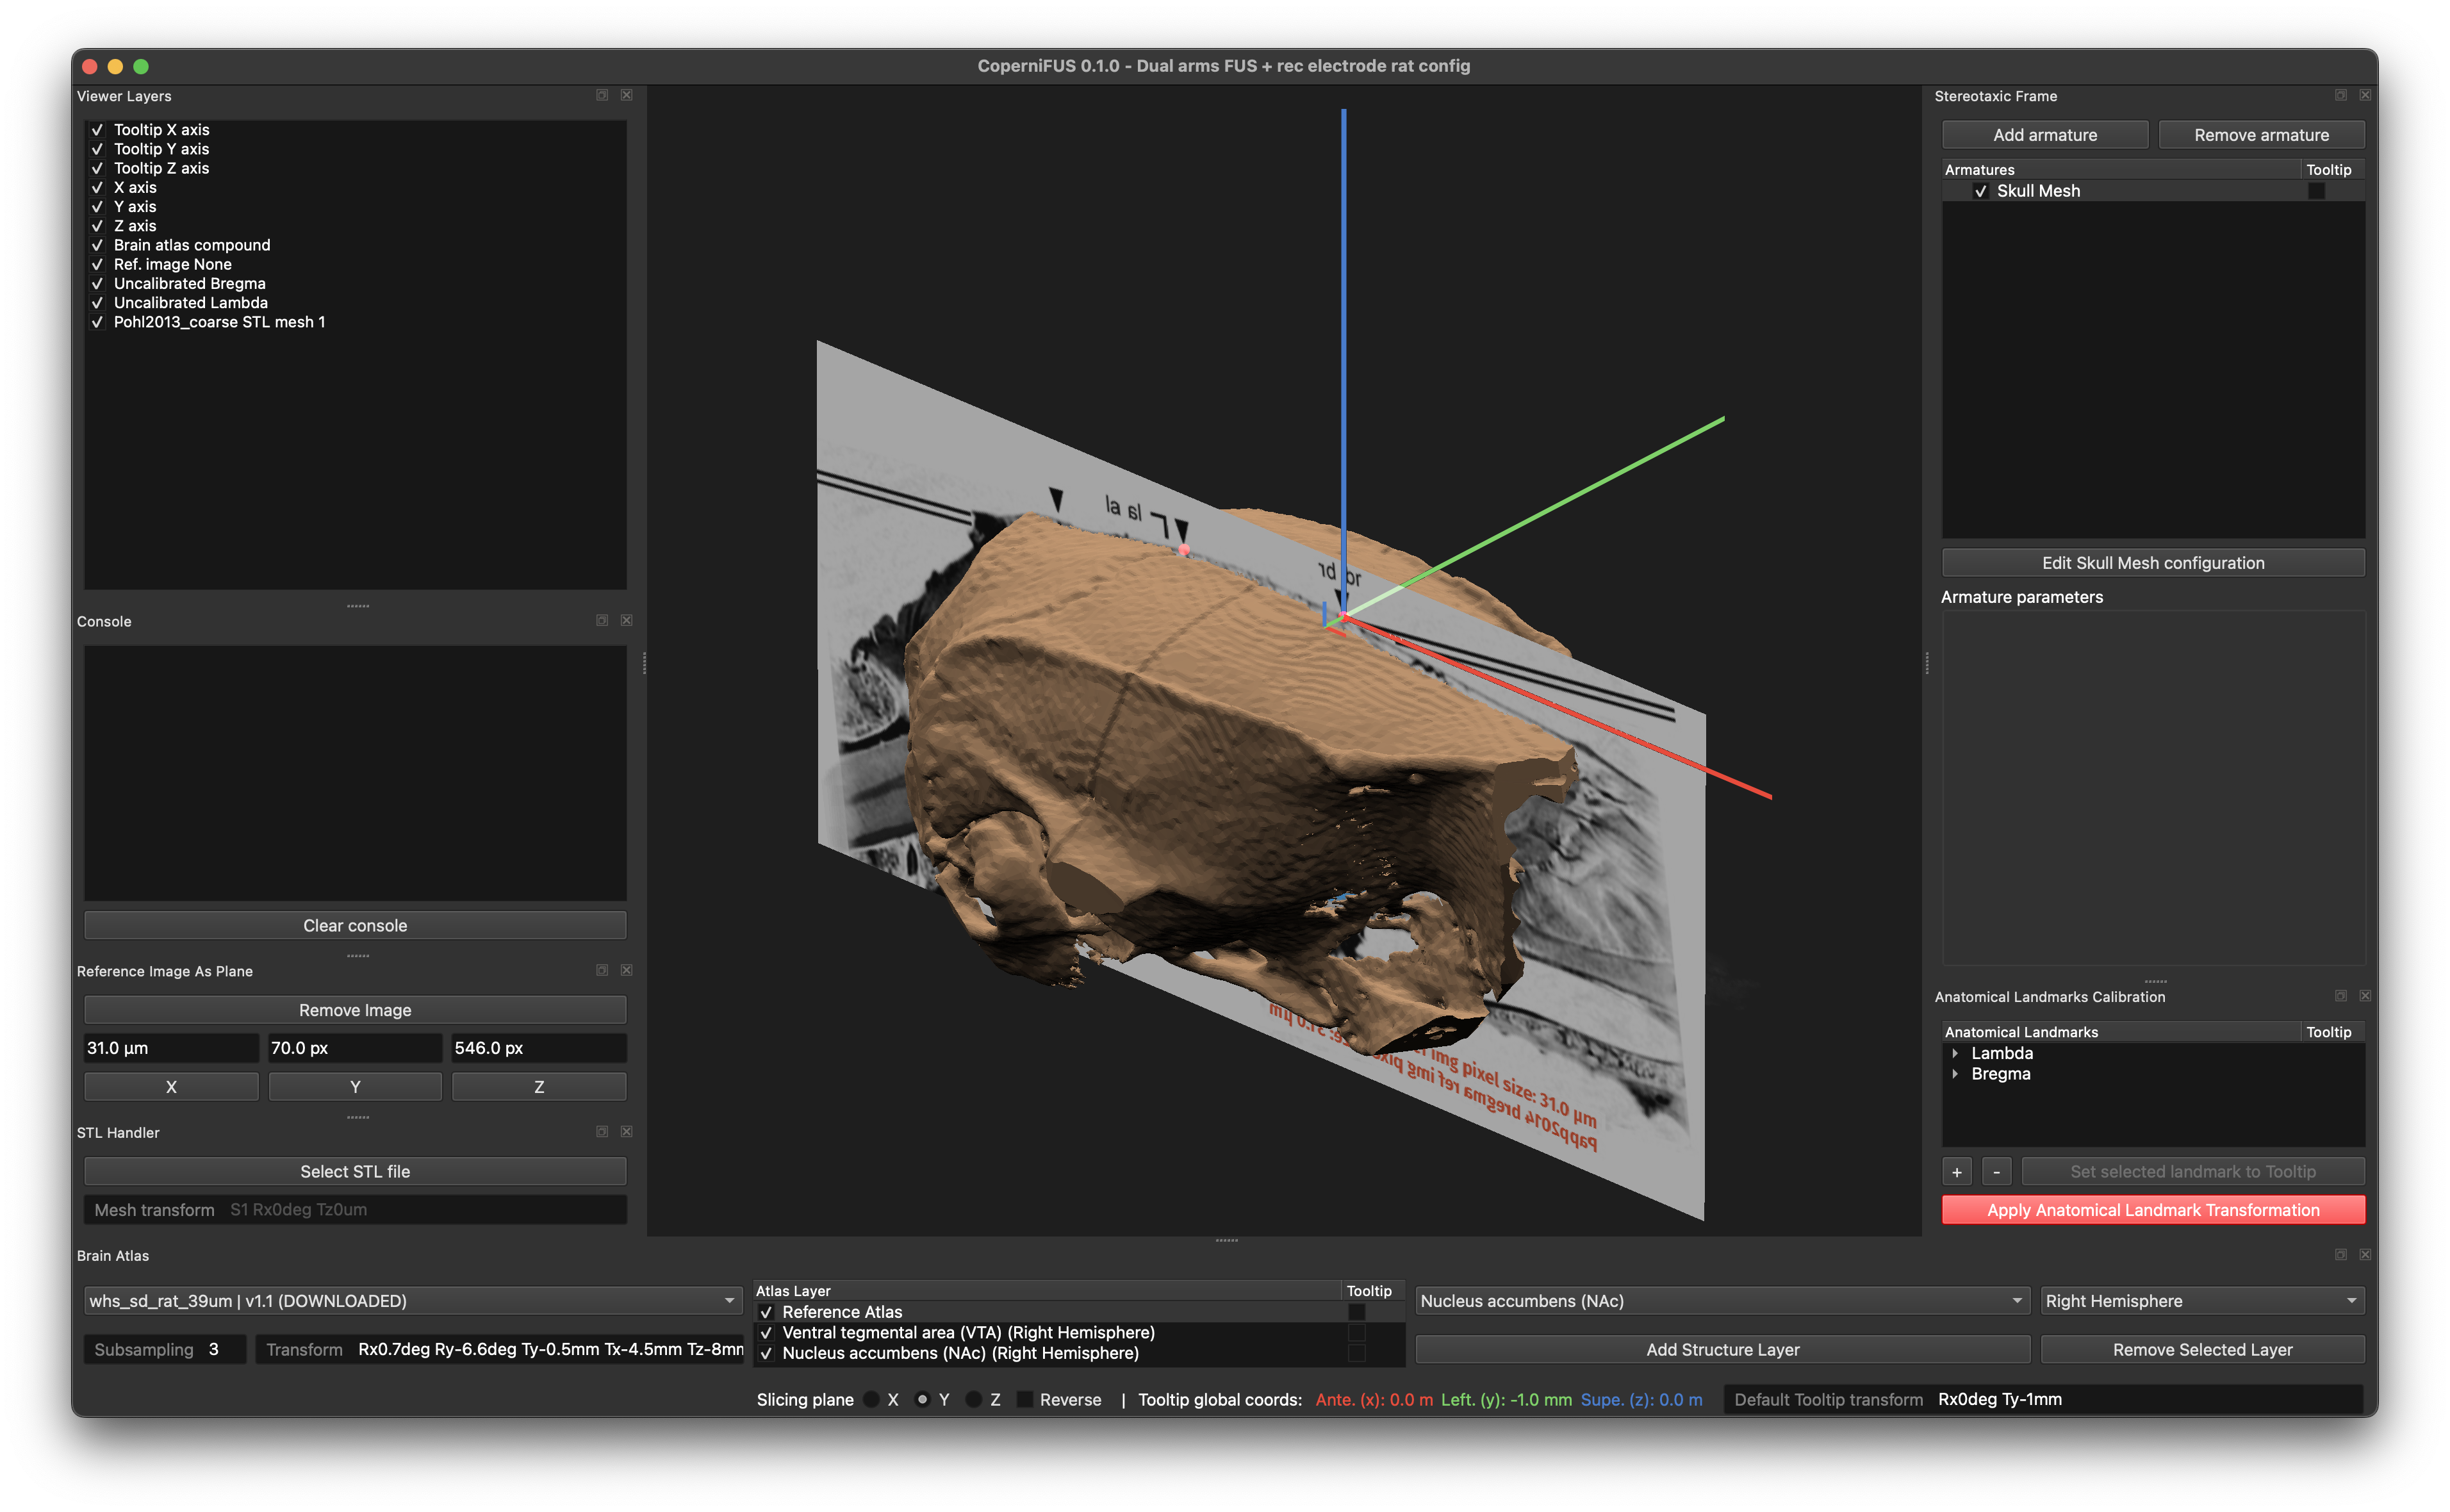The image size is (2450, 1512).
Task: Float the Stereotaxic Frame panel
Action: 2341,95
